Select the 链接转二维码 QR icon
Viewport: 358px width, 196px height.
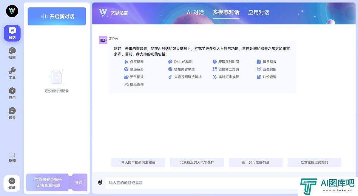[x=215, y=69]
